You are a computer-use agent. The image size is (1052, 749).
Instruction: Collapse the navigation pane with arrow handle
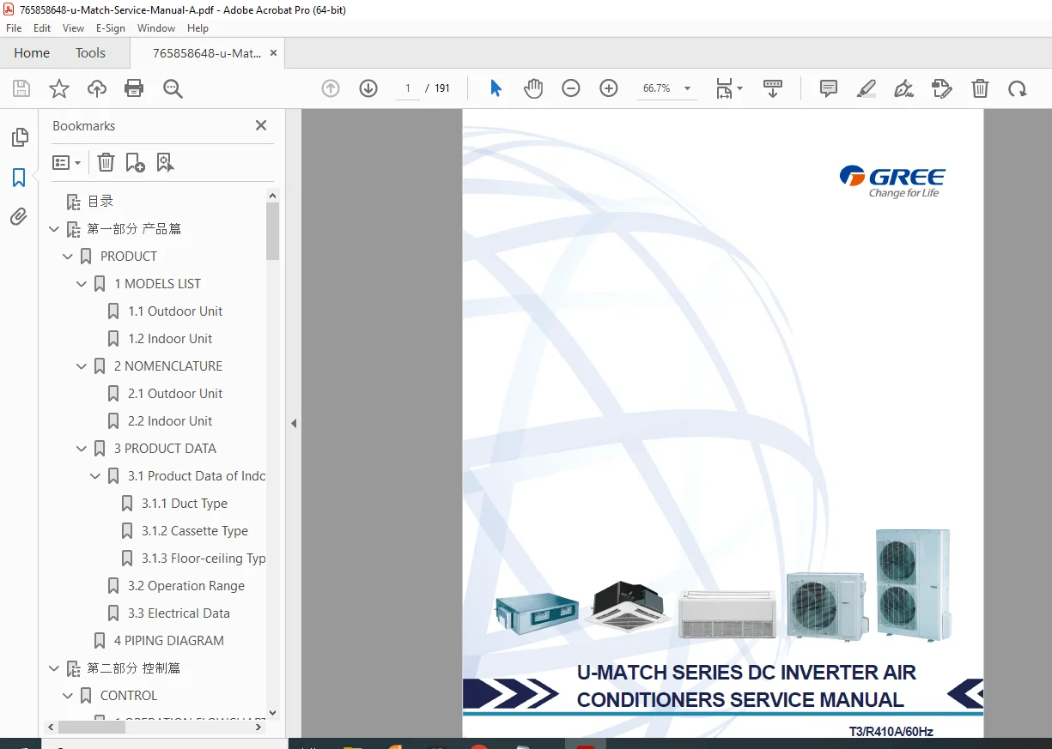pos(293,423)
